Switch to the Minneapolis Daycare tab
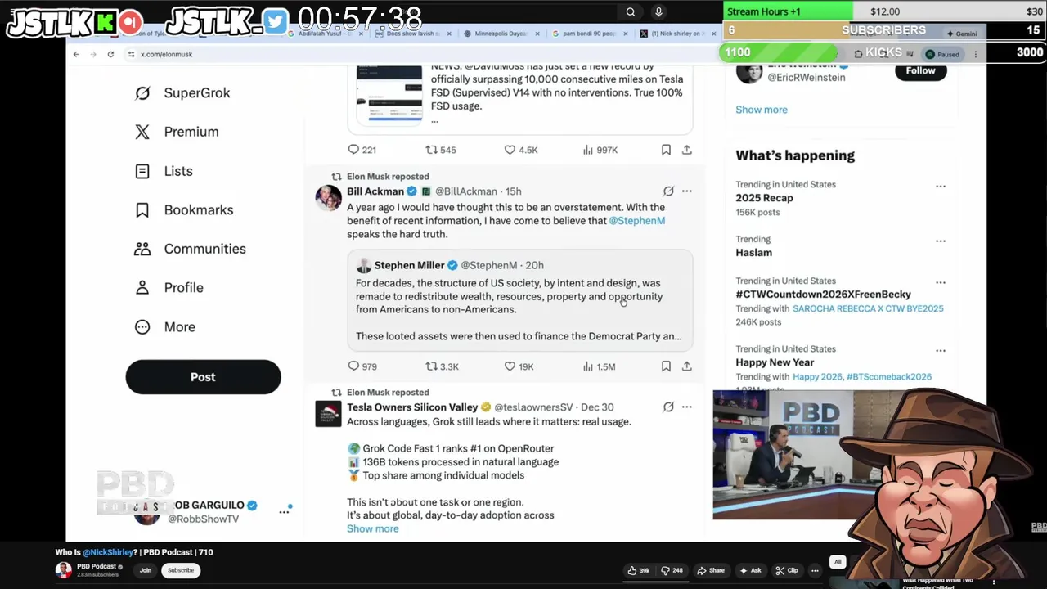Screen dimensions: 1047x589 pos(502,34)
